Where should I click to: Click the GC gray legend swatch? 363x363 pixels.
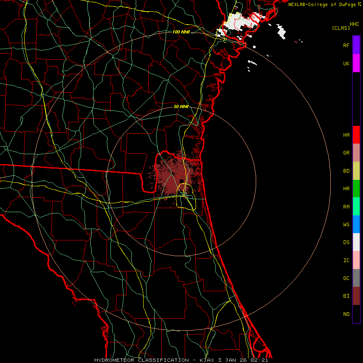point(356,278)
